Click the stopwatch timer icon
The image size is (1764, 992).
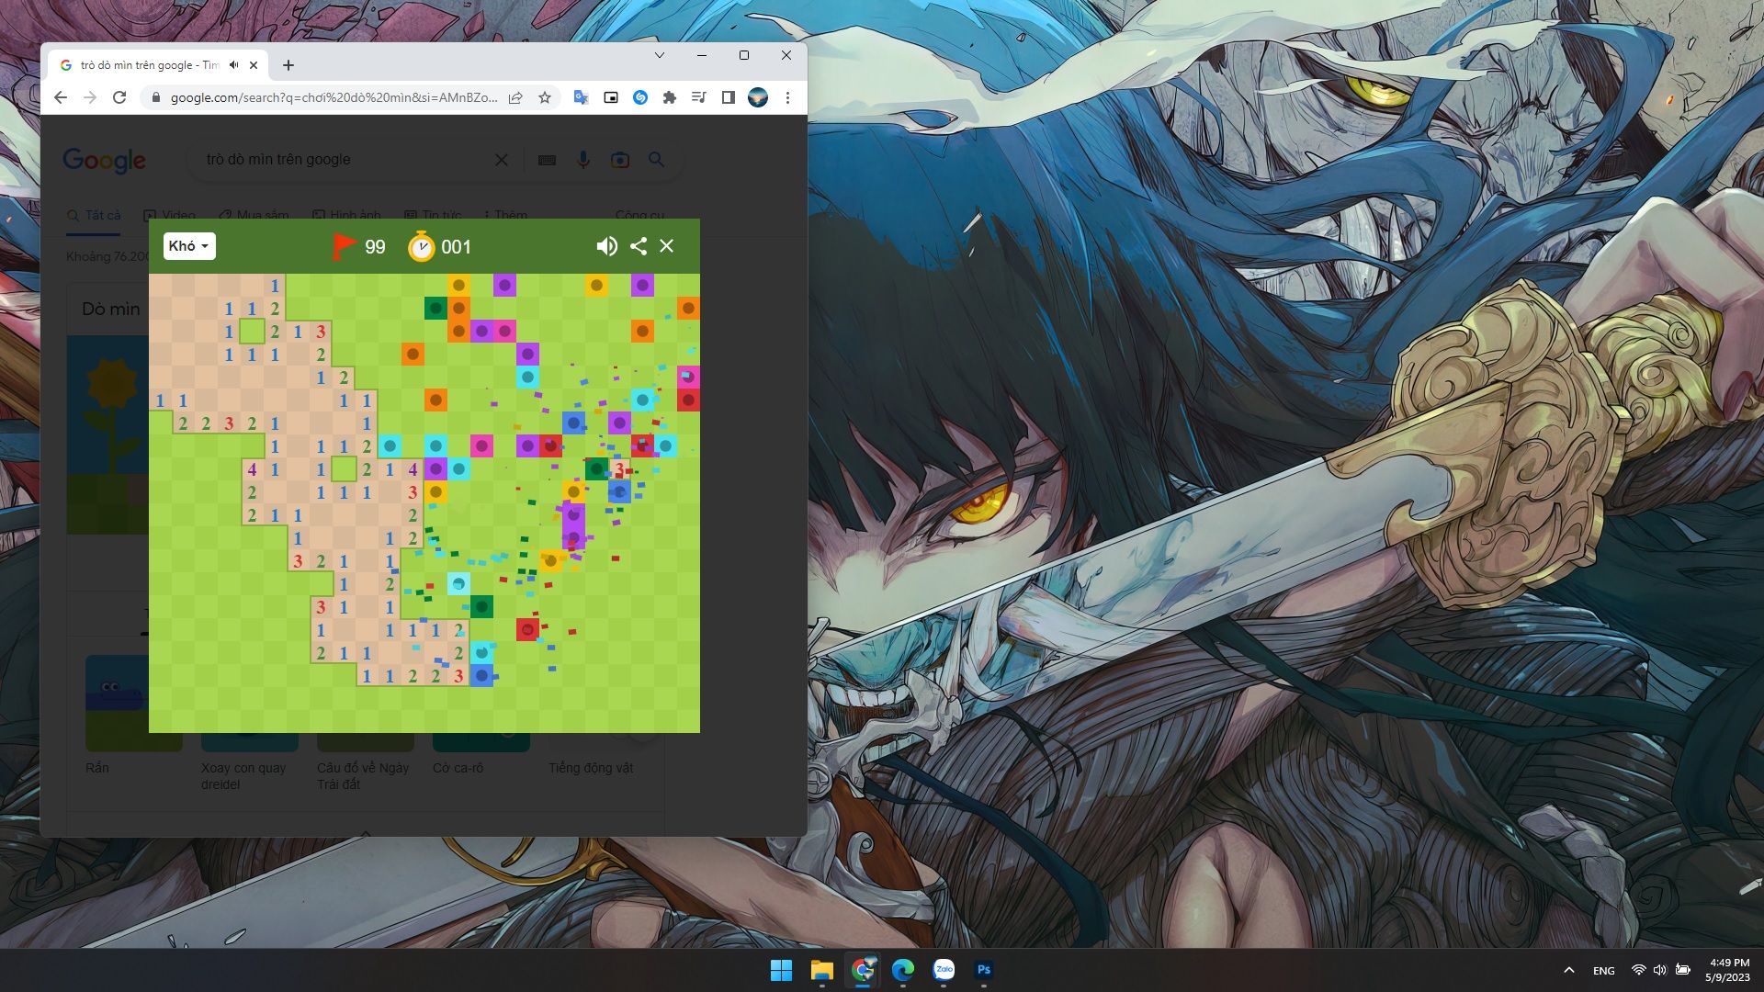pyautogui.click(x=421, y=246)
